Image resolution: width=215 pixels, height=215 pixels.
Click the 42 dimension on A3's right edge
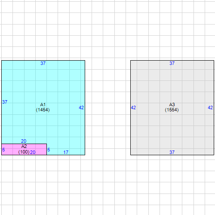(x=210, y=107)
